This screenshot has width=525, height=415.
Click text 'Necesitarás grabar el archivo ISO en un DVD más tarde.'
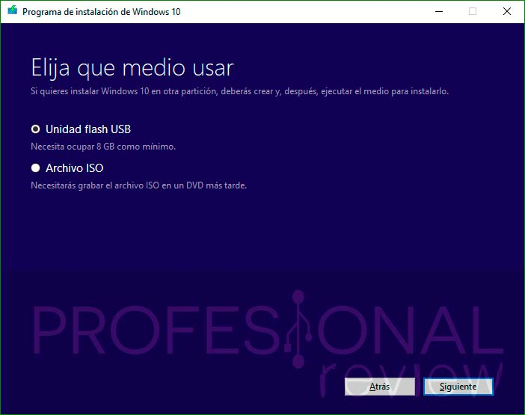[x=138, y=185]
